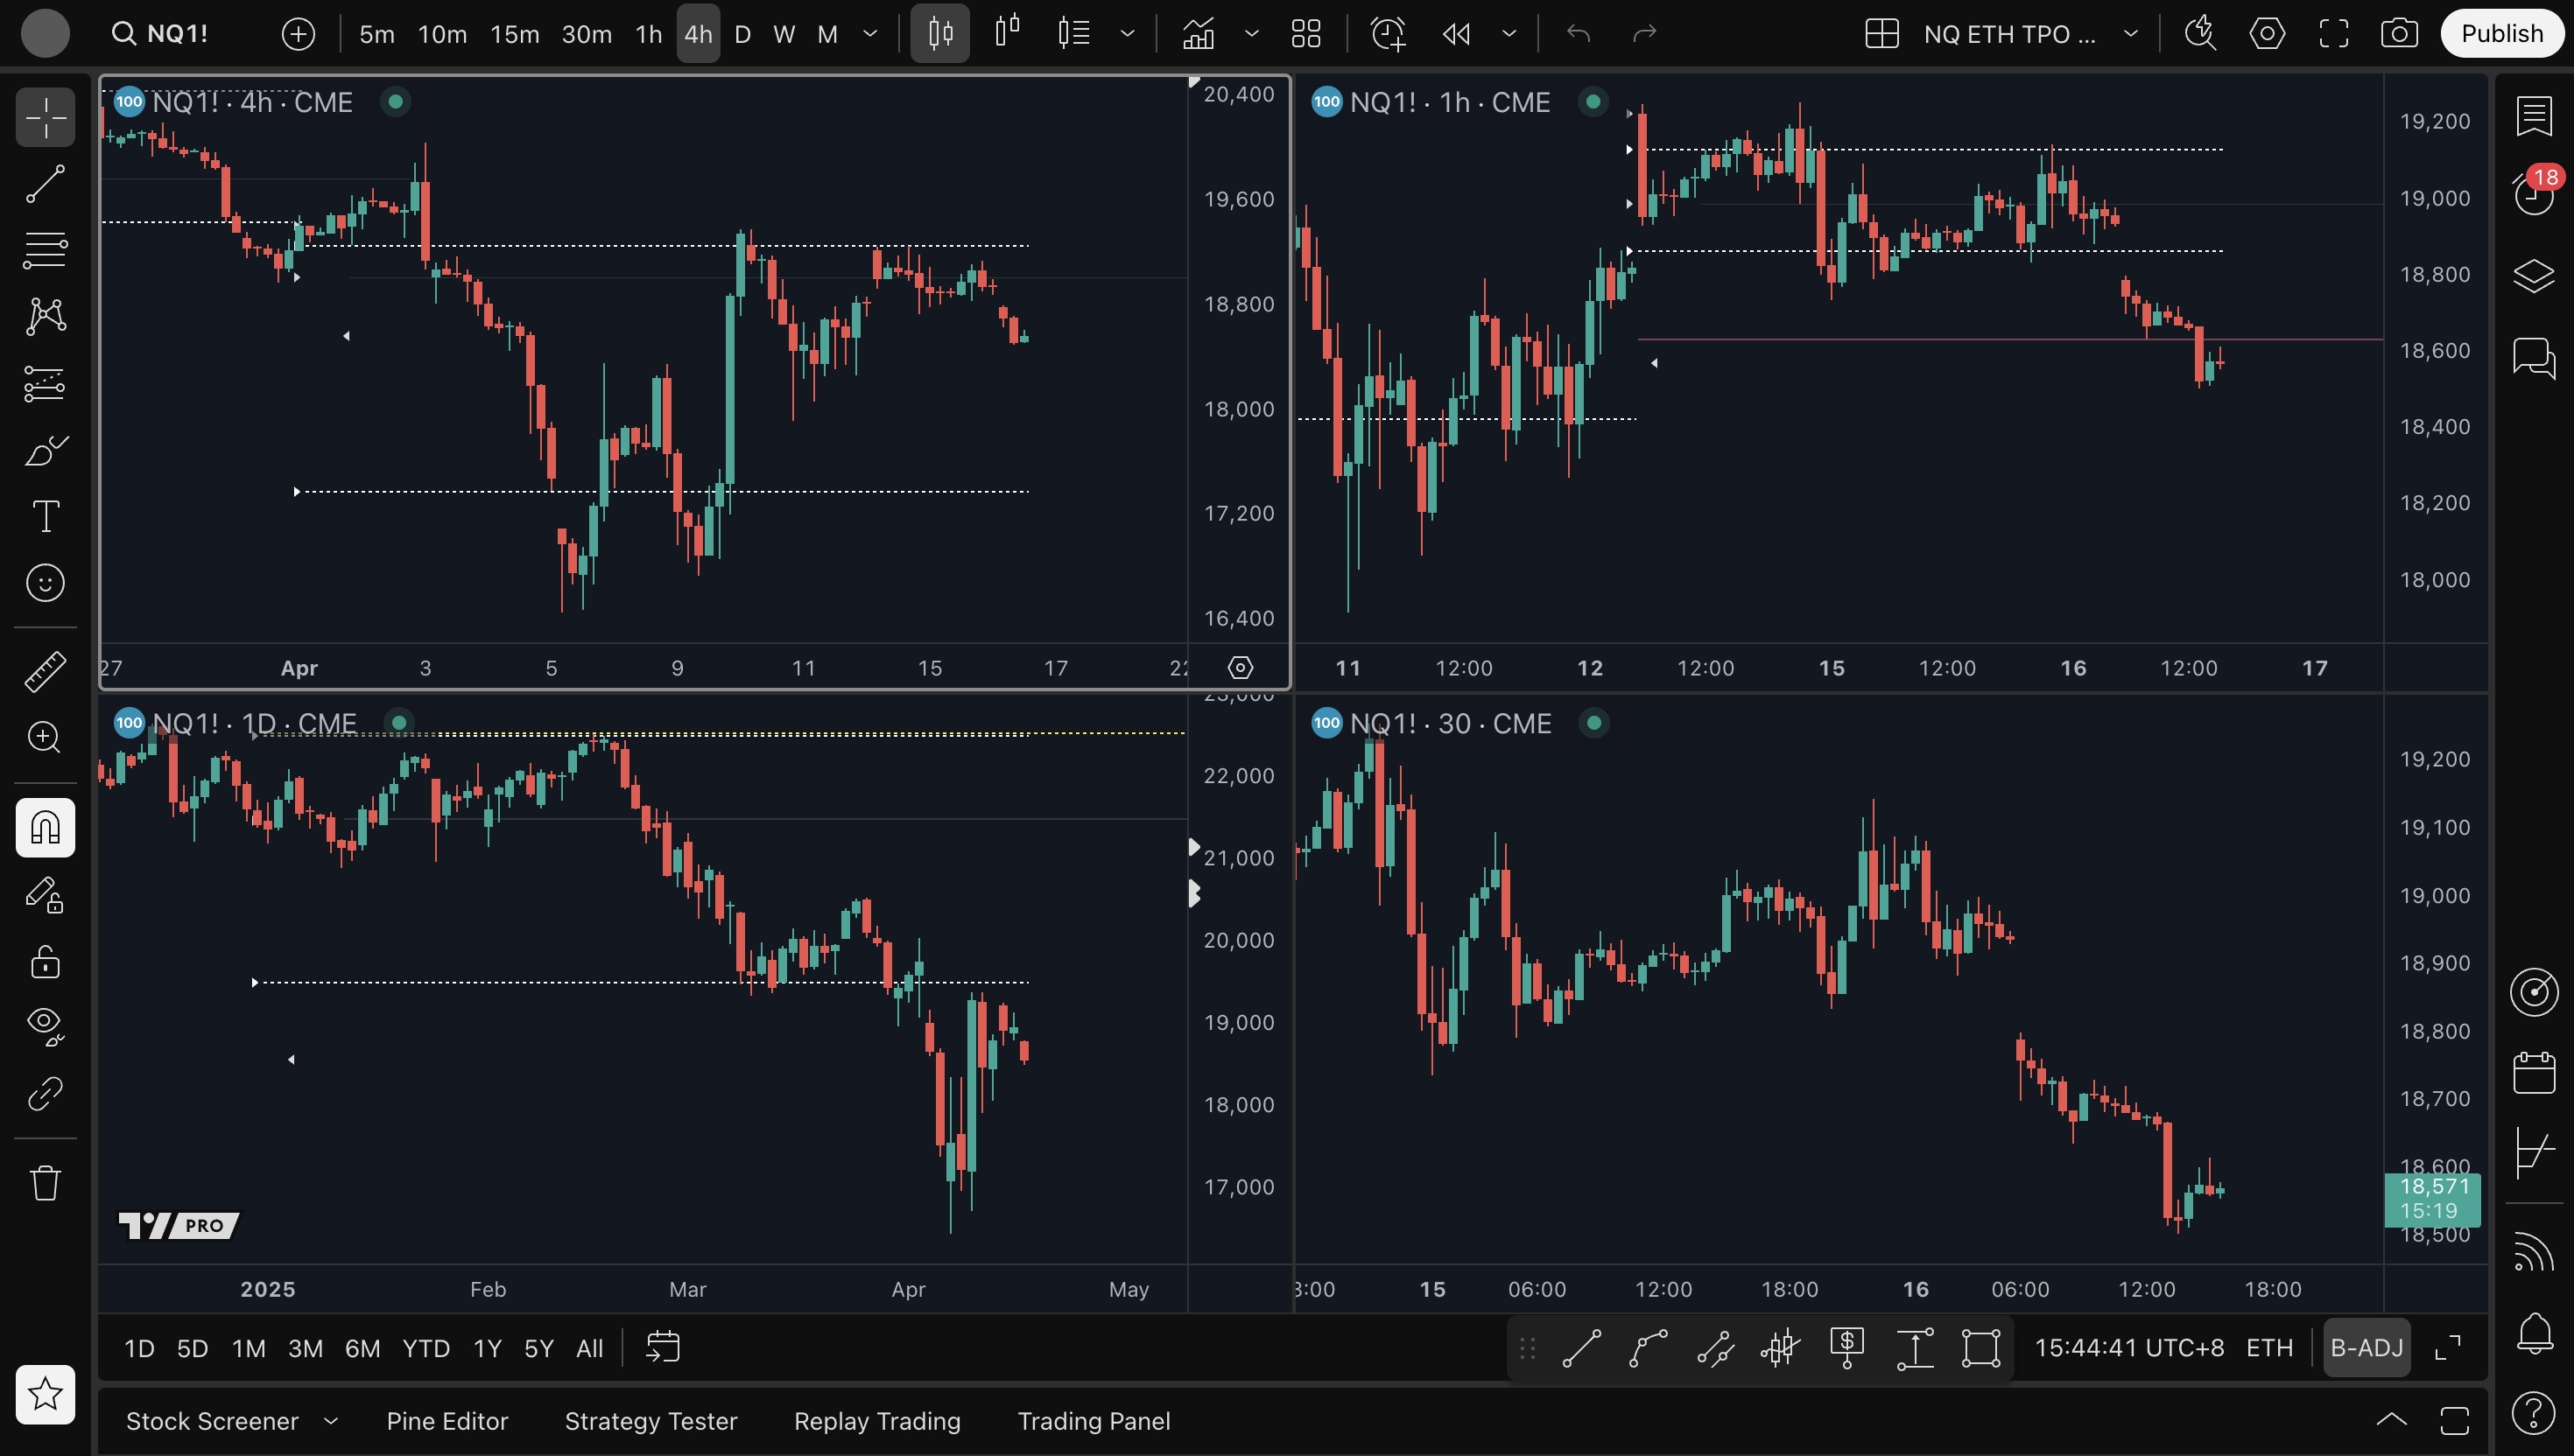
Task: Toggle B-ADJ back-adjustment setting
Action: pos(2366,1348)
